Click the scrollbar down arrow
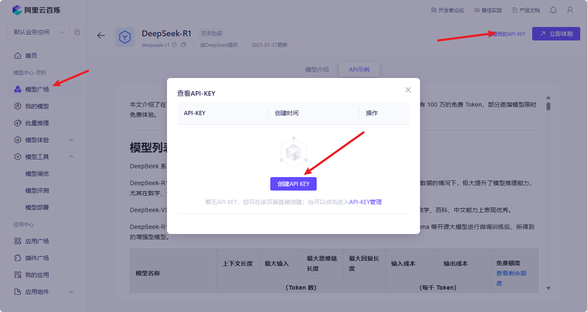The width and height of the screenshot is (587, 312). coord(548,288)
